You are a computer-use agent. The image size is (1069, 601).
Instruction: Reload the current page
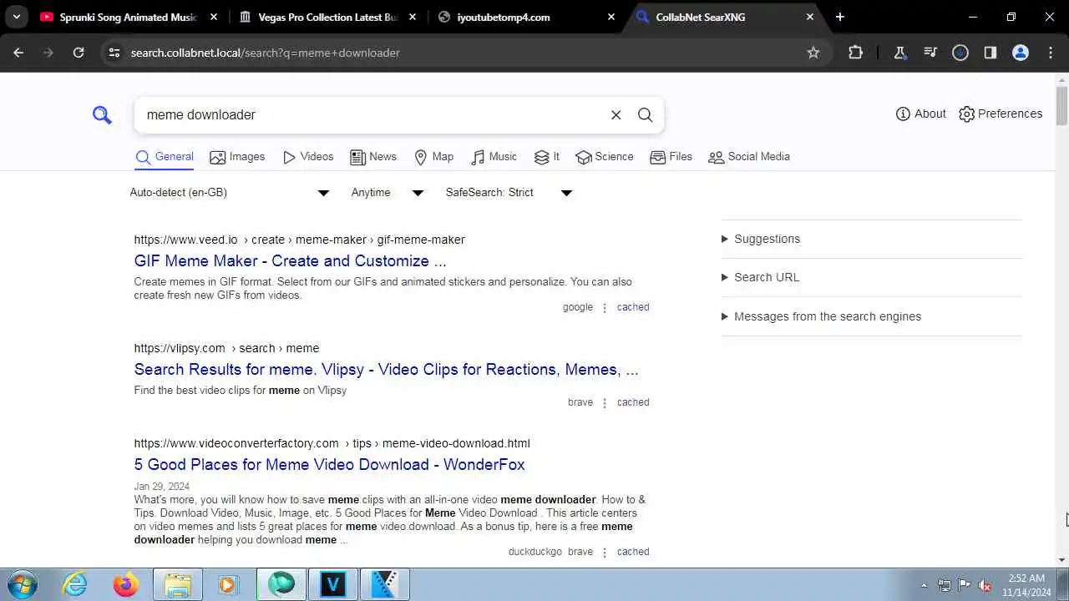[79, 53]
